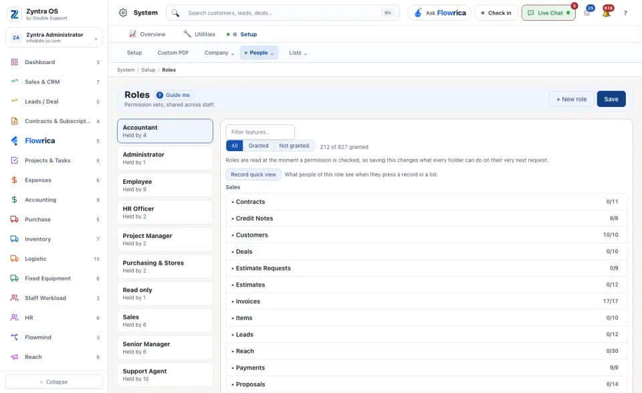642x393 pixels.
Task: Click the Save button
Action: click(611, 99)
